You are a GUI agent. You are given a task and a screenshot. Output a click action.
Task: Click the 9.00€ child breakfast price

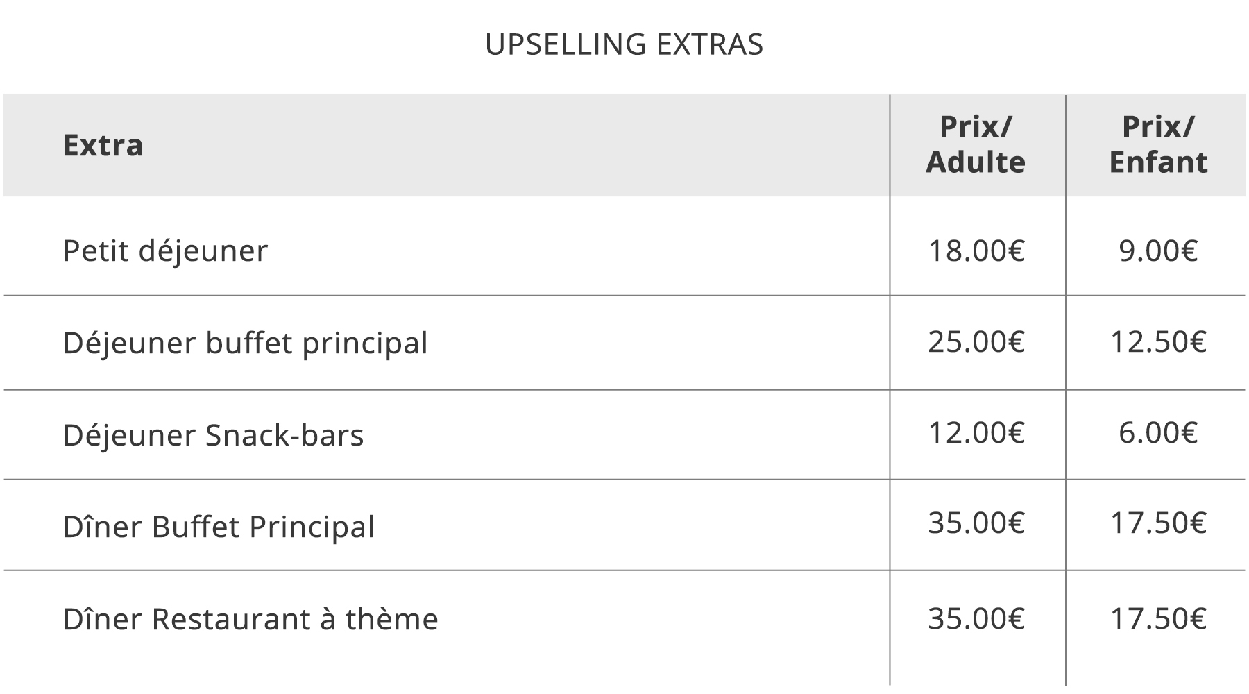[x=1158, y=251]
